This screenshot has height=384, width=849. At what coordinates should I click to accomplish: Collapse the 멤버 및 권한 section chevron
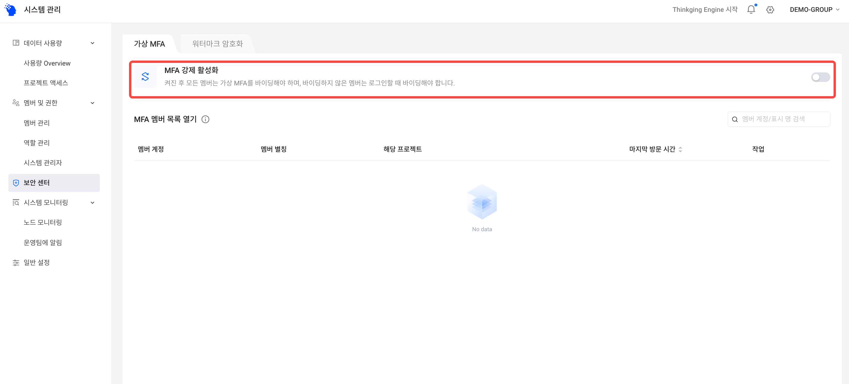tap(93, 103)
